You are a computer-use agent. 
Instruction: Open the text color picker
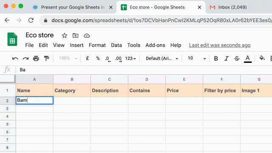tap(248, 59)
